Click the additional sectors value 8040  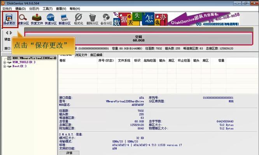(x=140, y=128)
